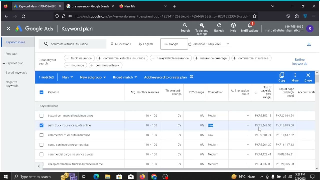This screenshot has height=180, width=320.
Task: Download keyword ideas using download icon
Action: (x=309, y=44)
